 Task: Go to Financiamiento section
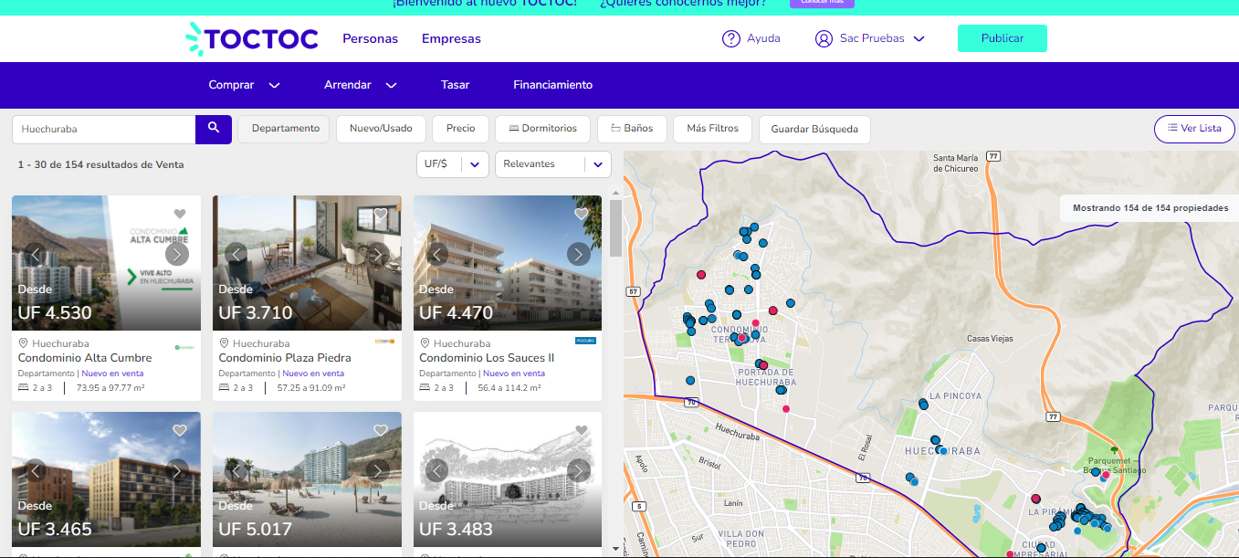(x=553, y=85)
